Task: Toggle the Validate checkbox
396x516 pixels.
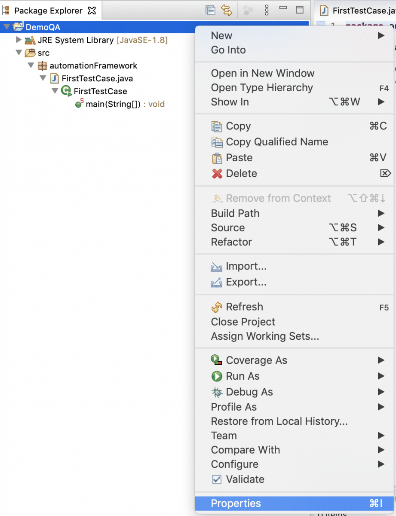Action: pos(217,479)
